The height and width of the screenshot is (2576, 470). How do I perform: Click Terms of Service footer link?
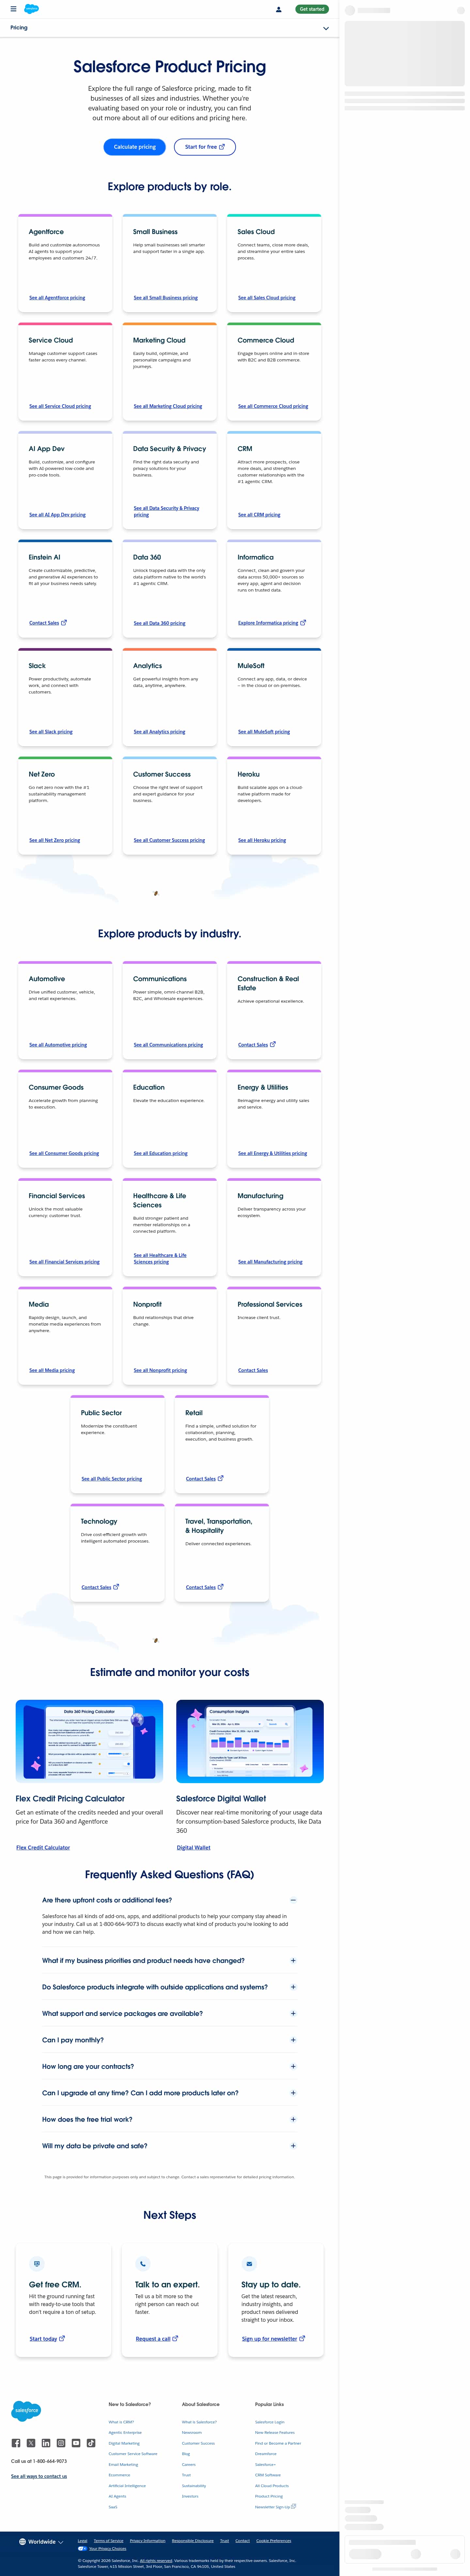[109, 2541]
